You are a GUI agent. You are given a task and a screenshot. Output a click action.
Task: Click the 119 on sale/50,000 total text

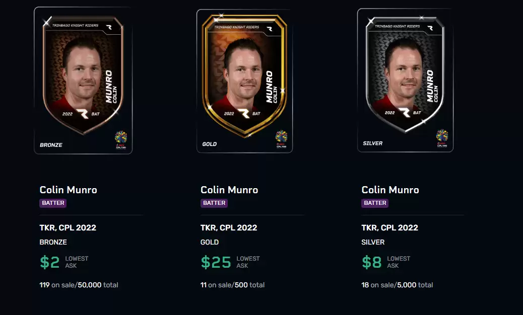(79, 285)
